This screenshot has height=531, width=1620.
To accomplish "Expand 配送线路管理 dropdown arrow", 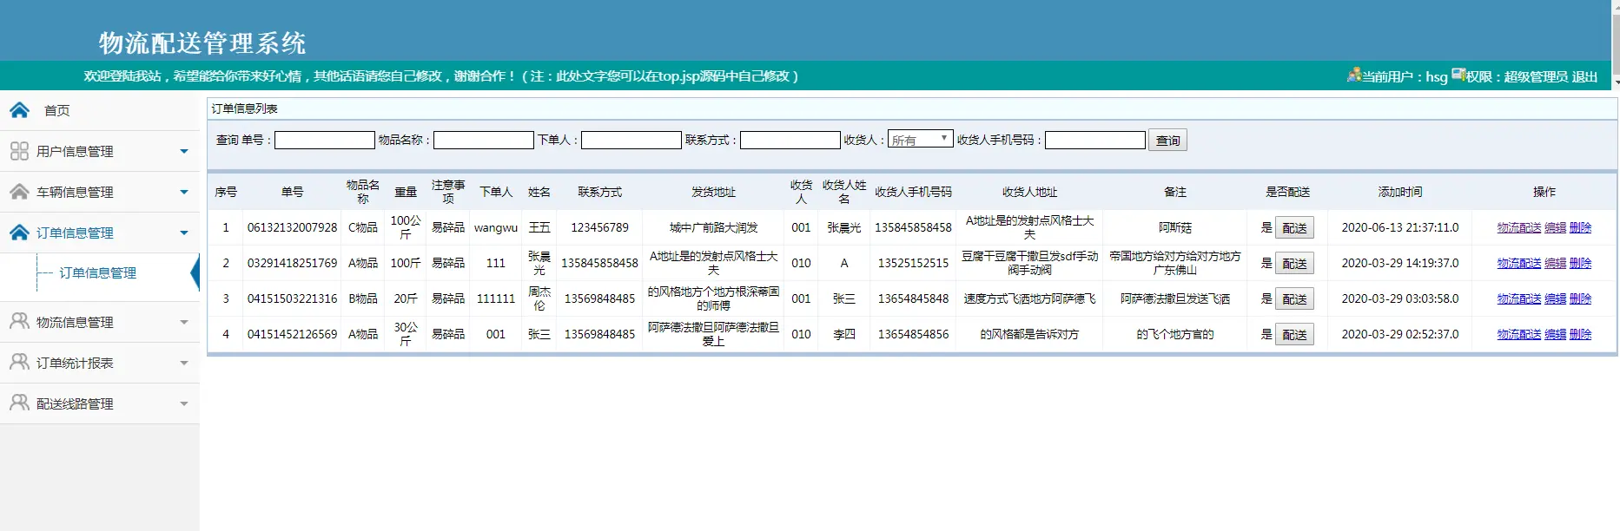I will [x=184, y=403].
